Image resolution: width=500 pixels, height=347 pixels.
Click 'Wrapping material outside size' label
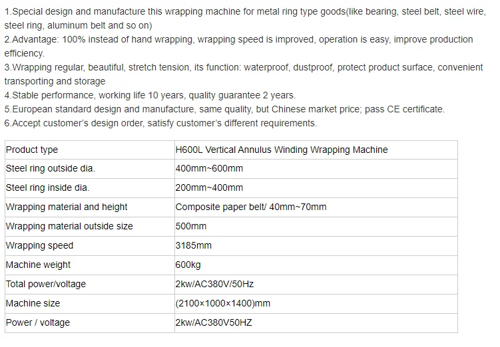69,226
